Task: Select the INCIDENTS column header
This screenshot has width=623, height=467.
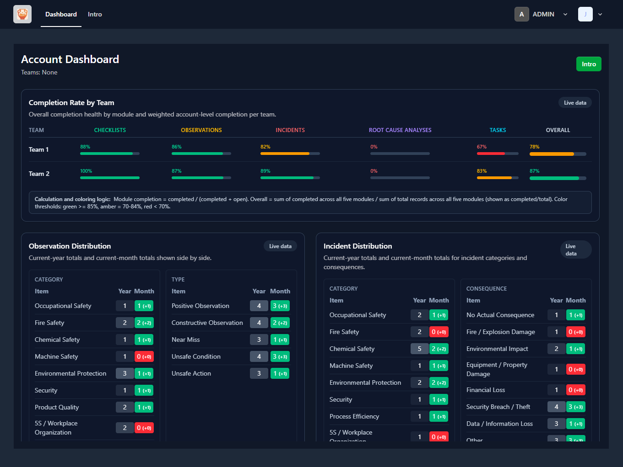Action: 290,130
